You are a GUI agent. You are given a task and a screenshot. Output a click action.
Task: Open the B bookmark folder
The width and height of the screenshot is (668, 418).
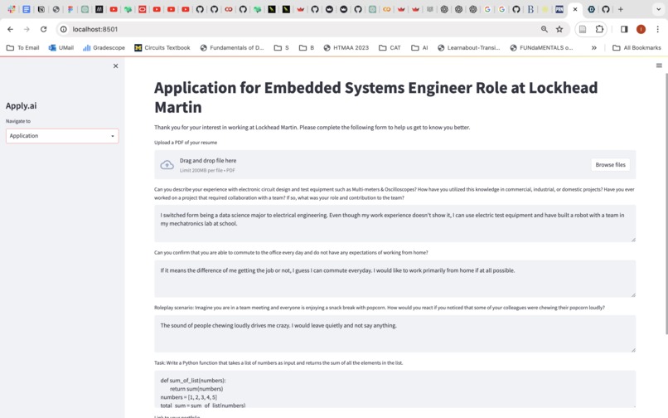pyautogui.click(x=307, y=48)
